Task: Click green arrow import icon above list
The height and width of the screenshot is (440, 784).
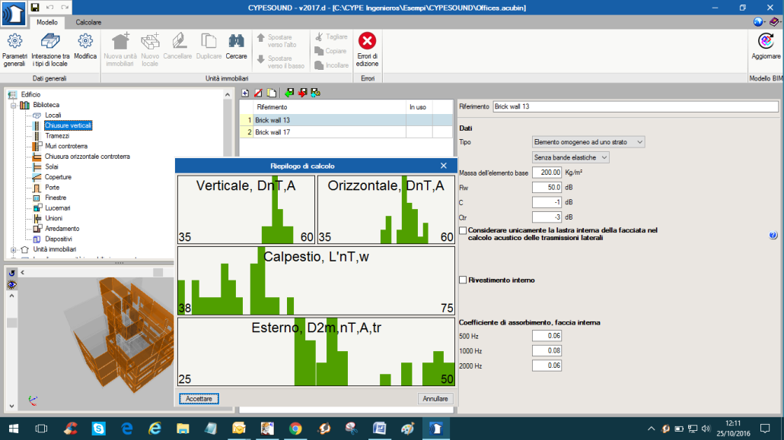Action: [x=289, y=93]
